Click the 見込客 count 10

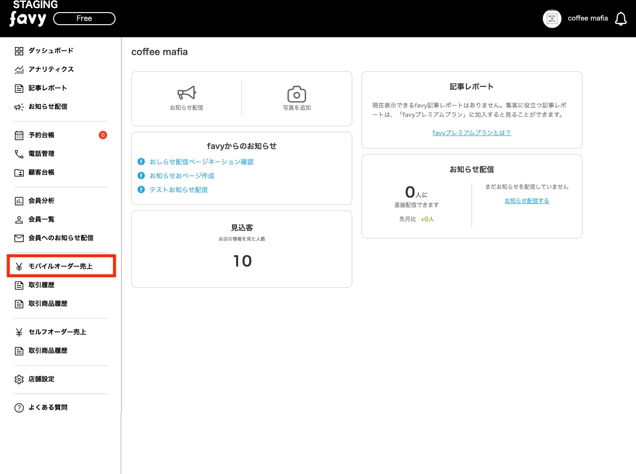click(242, 261)
